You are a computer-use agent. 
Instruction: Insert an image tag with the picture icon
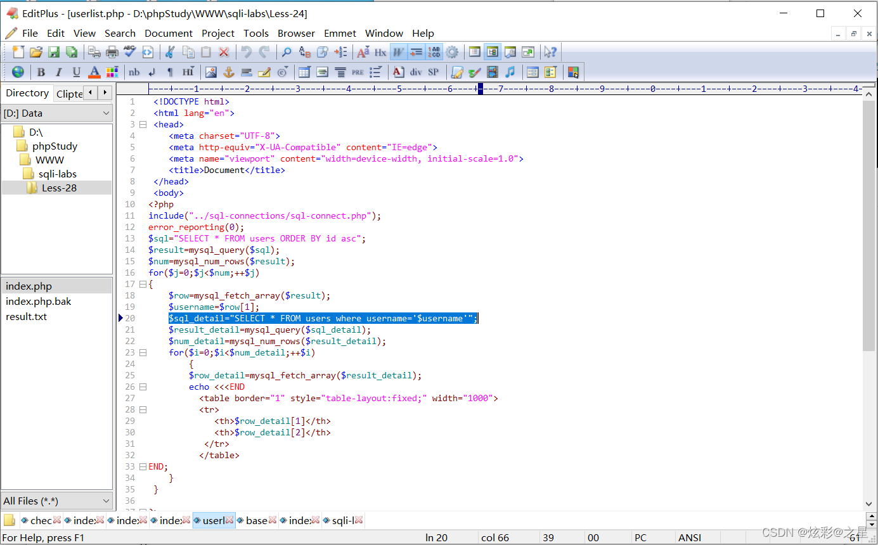[x=211, y=72]
